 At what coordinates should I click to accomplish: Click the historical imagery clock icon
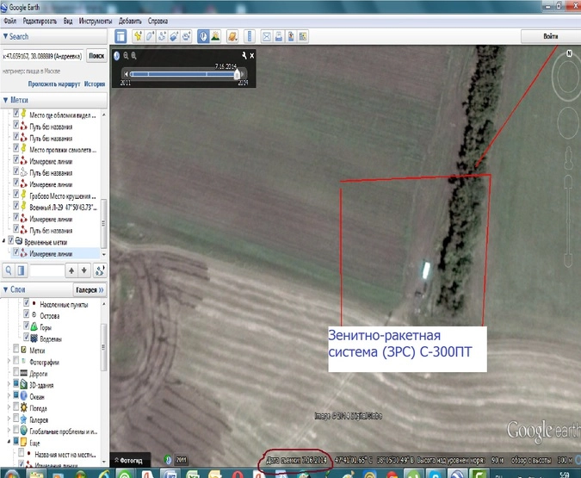[x=203, y=36]
